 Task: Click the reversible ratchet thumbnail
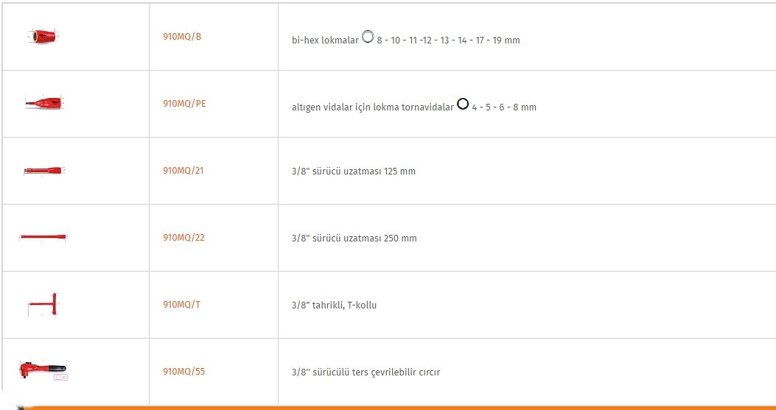pos(43,371)
